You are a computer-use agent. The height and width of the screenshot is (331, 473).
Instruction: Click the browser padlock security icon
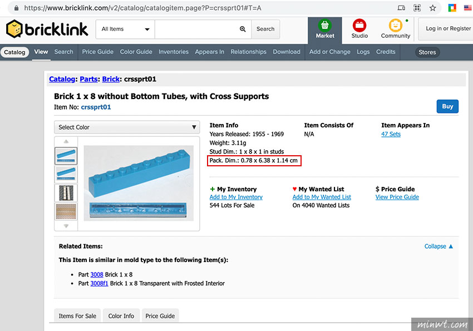click(16, 8)
